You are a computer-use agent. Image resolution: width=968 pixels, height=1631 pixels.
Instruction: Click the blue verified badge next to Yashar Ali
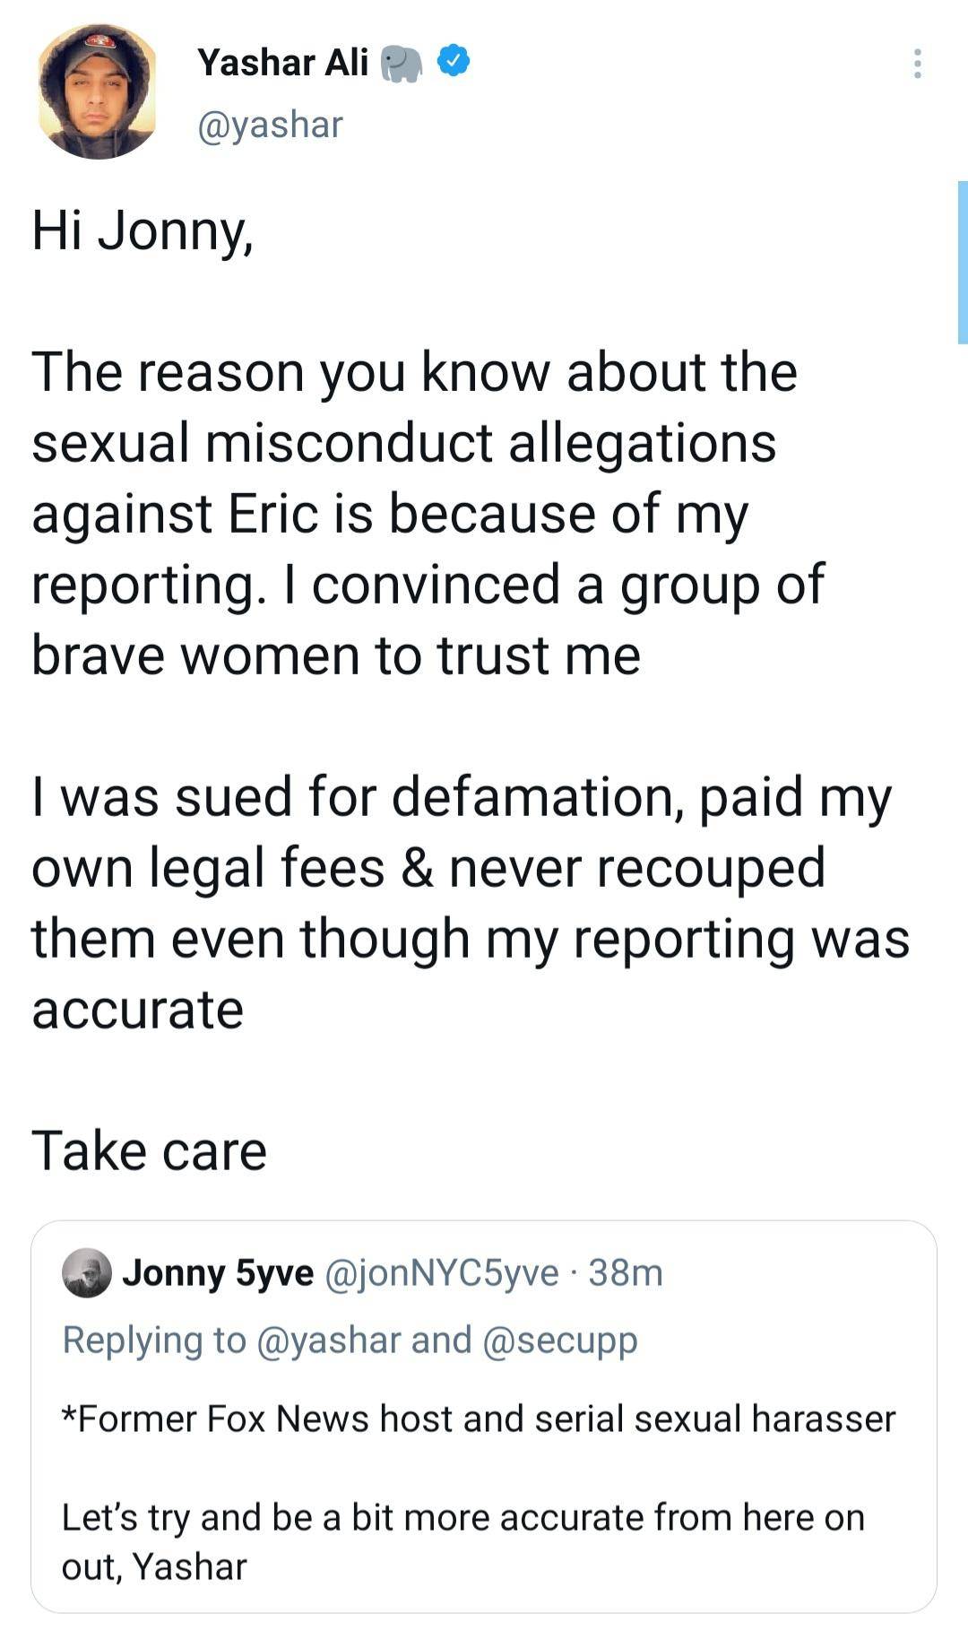453,59
